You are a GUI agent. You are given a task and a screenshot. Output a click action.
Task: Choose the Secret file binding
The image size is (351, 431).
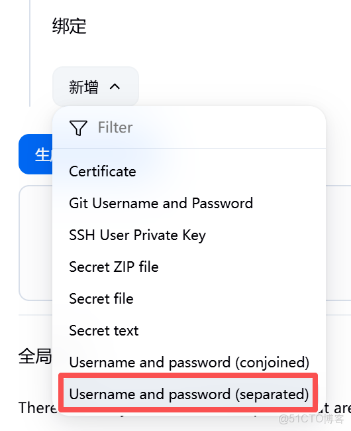click(x=101, y=299)
